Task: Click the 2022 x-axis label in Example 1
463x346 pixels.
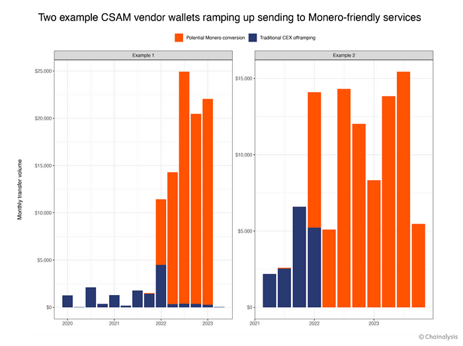Action: pyautogui.click(x=161, y=324)
